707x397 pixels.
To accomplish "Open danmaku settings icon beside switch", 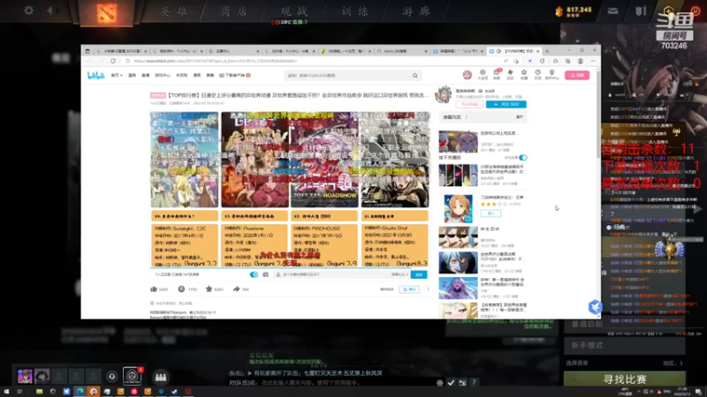I will pos(266,274).
